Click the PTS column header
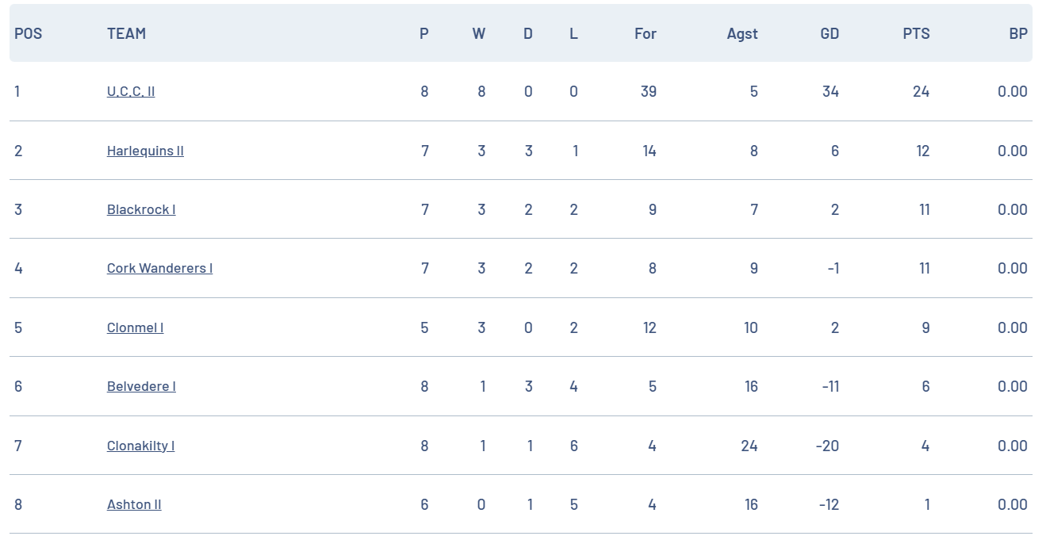 click(916, 33)
